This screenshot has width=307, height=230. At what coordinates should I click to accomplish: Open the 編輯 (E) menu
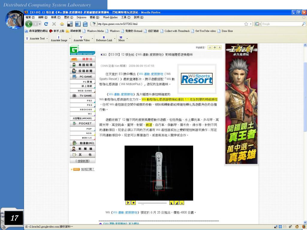point(43,17)
